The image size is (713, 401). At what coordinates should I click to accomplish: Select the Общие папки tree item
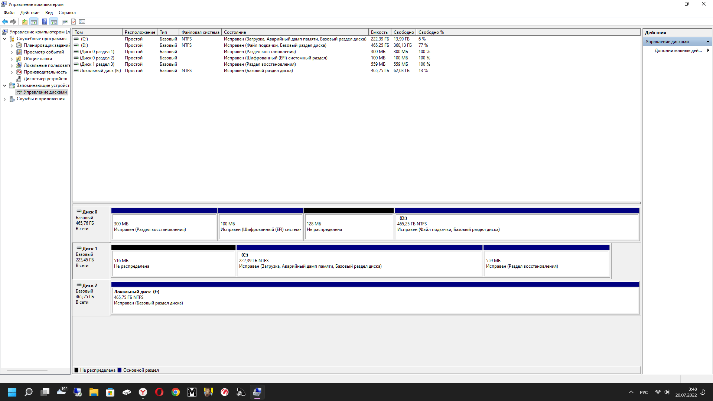37,58
